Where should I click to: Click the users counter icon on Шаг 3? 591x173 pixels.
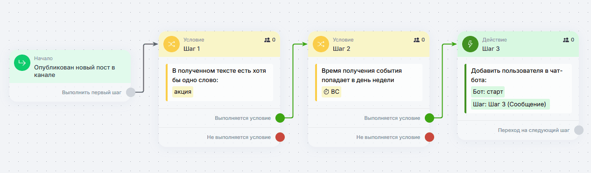point(566,40)
